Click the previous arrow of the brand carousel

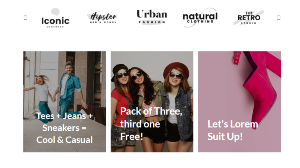click(x=25, y=18)
